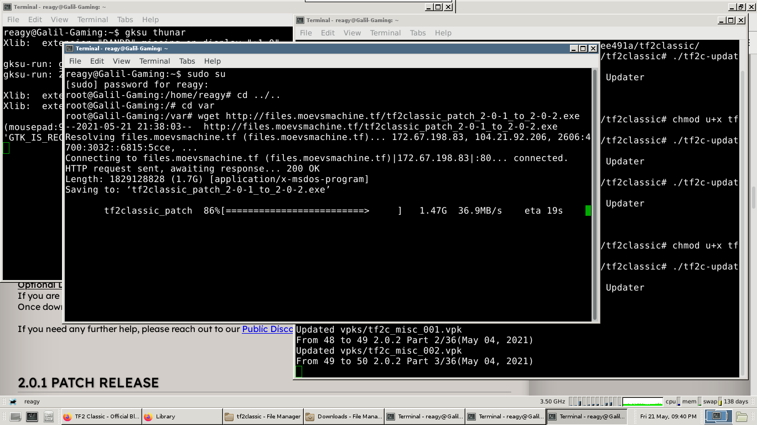
Task: Click the cpu load monitor label
Action: [x=671, y=401]
